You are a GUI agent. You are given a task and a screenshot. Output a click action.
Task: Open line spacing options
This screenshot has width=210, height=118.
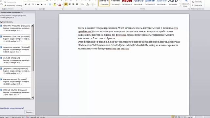81,4
